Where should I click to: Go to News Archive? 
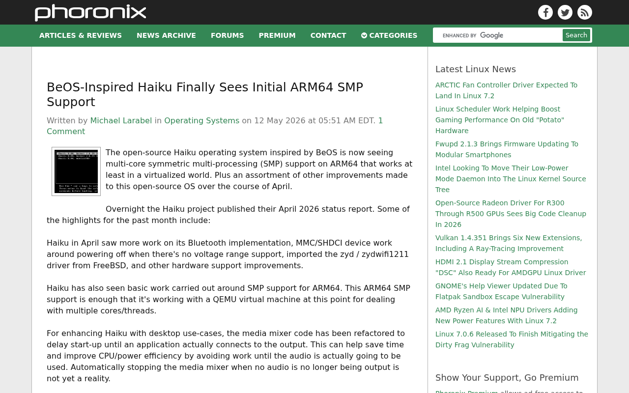[x=166, y=35]
